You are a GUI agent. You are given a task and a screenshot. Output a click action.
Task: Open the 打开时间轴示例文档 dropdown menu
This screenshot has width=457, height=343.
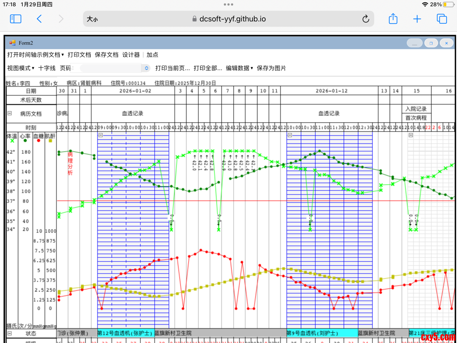[x=36, y=55]
